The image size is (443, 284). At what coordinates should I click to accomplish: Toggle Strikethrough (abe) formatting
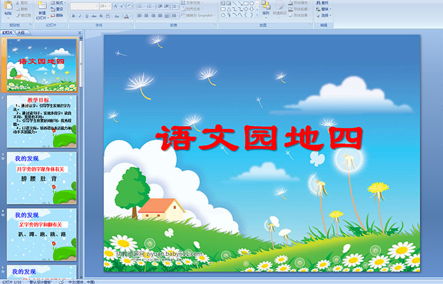pos(94,16)
